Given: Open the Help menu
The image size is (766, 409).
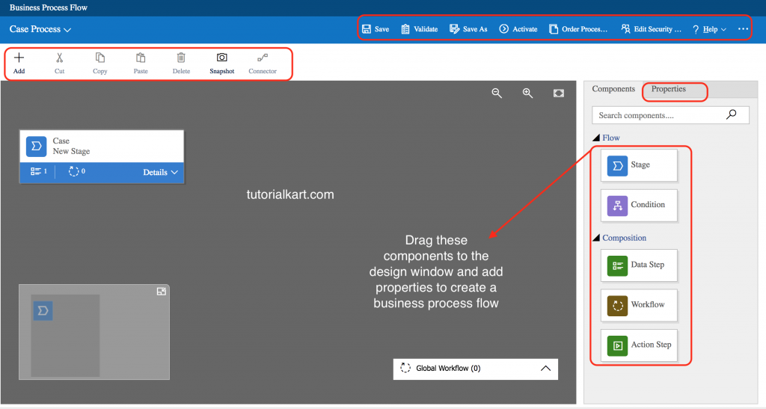Looking at the screenshot, I should point(709,29).
